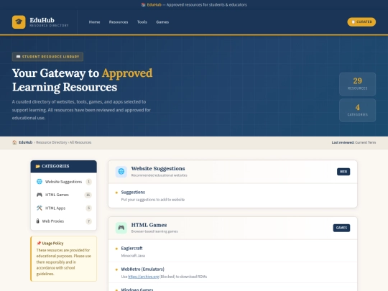
Task: Select the lock icon beside Web Proxies
Action: (37, 221)
